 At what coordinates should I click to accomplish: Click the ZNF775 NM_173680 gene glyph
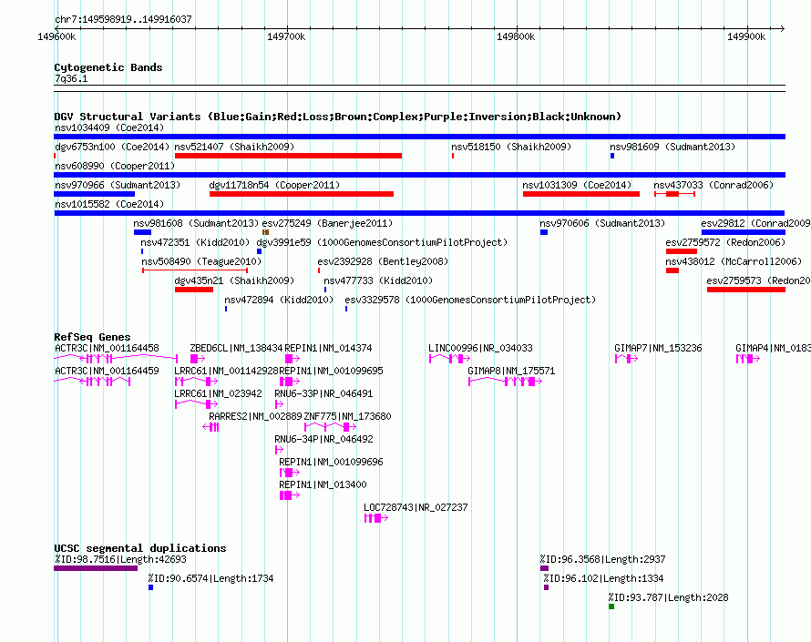(331, 427)
